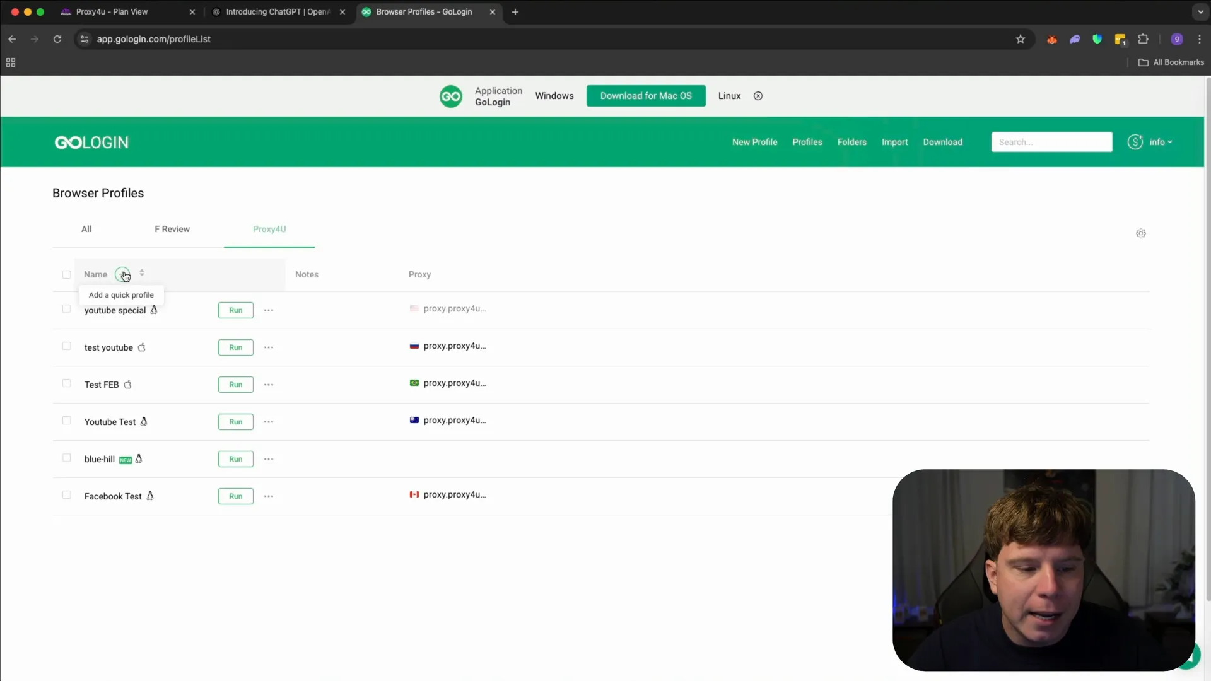Click the shield extension icon in toolbar

coord(1097,39)
